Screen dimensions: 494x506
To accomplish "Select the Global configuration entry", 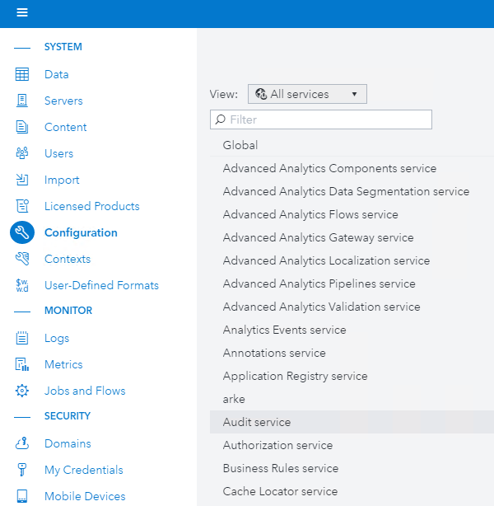I will [240, 145].
